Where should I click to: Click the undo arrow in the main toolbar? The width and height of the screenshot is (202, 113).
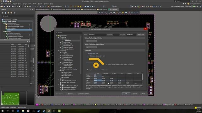43,6
